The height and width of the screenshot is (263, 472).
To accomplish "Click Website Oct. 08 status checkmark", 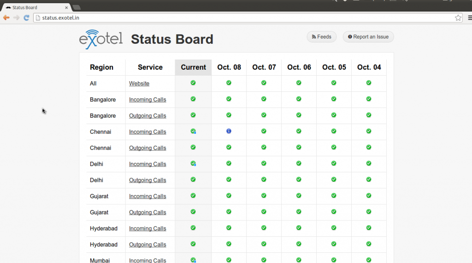I will coord(229,83).
